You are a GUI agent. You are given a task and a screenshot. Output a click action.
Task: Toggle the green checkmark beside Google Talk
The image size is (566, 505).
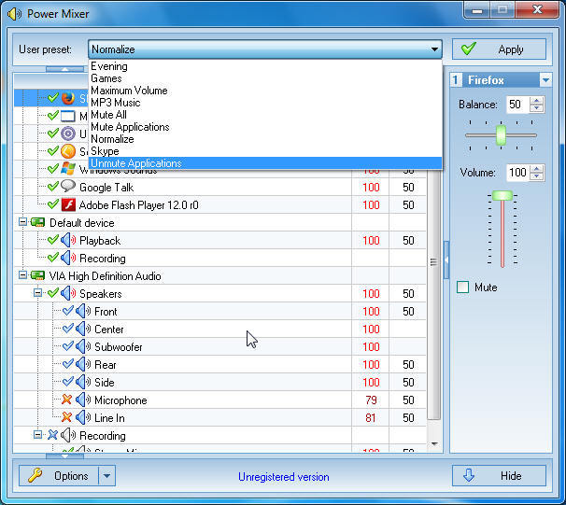[52, 187]
